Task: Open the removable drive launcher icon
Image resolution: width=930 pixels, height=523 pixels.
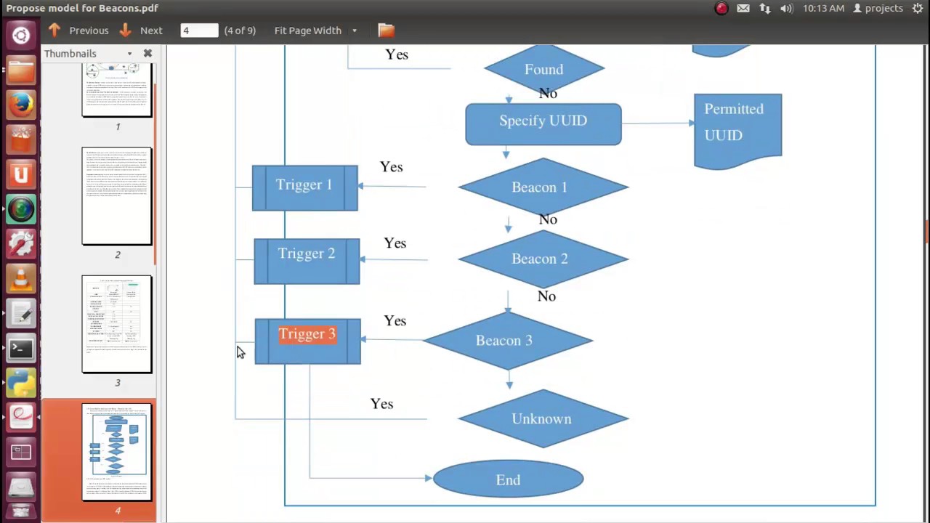Action: [20, 487]
